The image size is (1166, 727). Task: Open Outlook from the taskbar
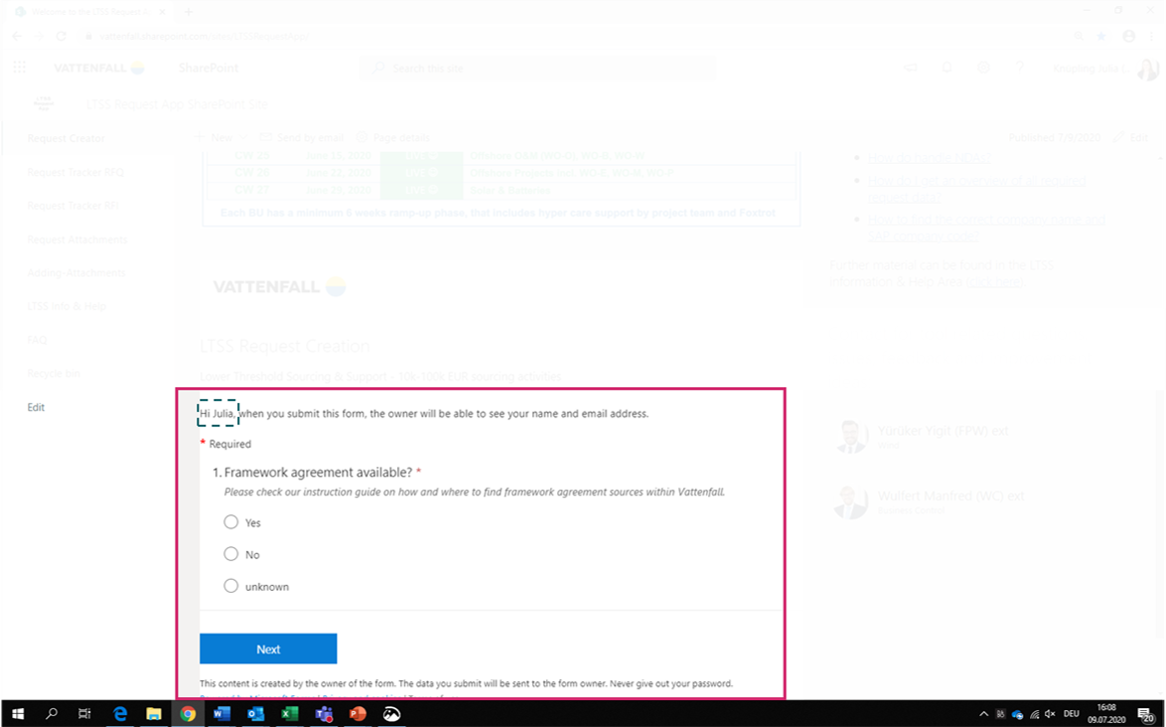tap(256, 714)
